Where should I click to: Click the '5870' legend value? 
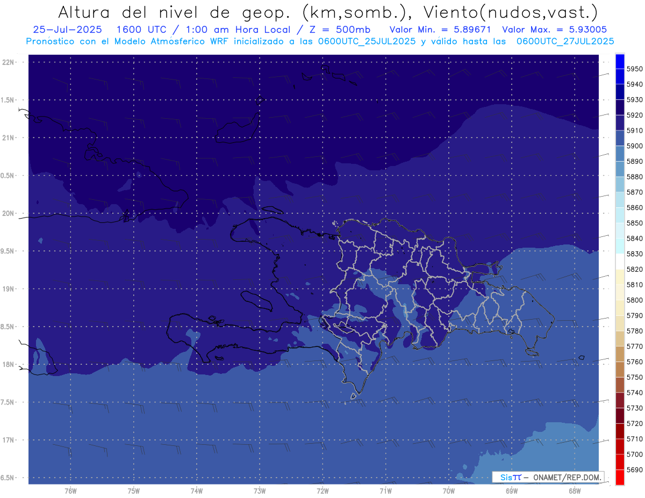pyautogui.click(x=635, y=192)
